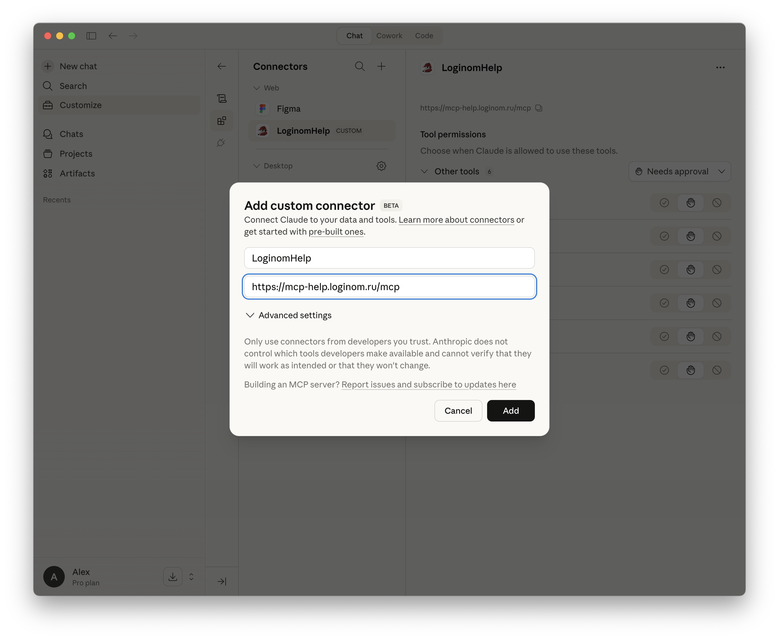Screen dimensions: 779x640
Task: Select Customize in the left sidebar
Action: pos(119,105)
